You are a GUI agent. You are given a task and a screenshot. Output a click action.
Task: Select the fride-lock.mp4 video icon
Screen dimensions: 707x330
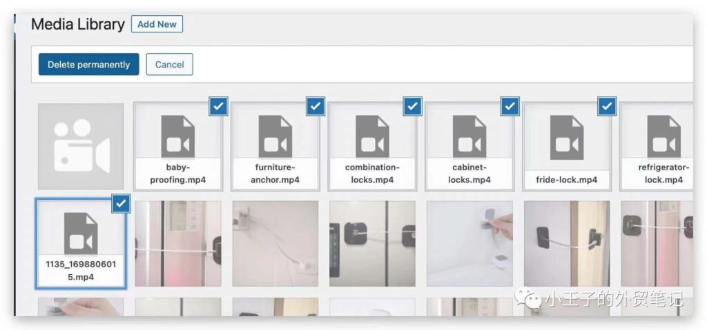coord(567,137)
